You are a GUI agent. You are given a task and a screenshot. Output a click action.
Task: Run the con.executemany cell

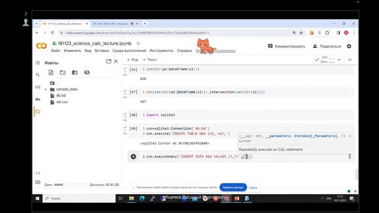pyautogui.click(x=133, y=156)
